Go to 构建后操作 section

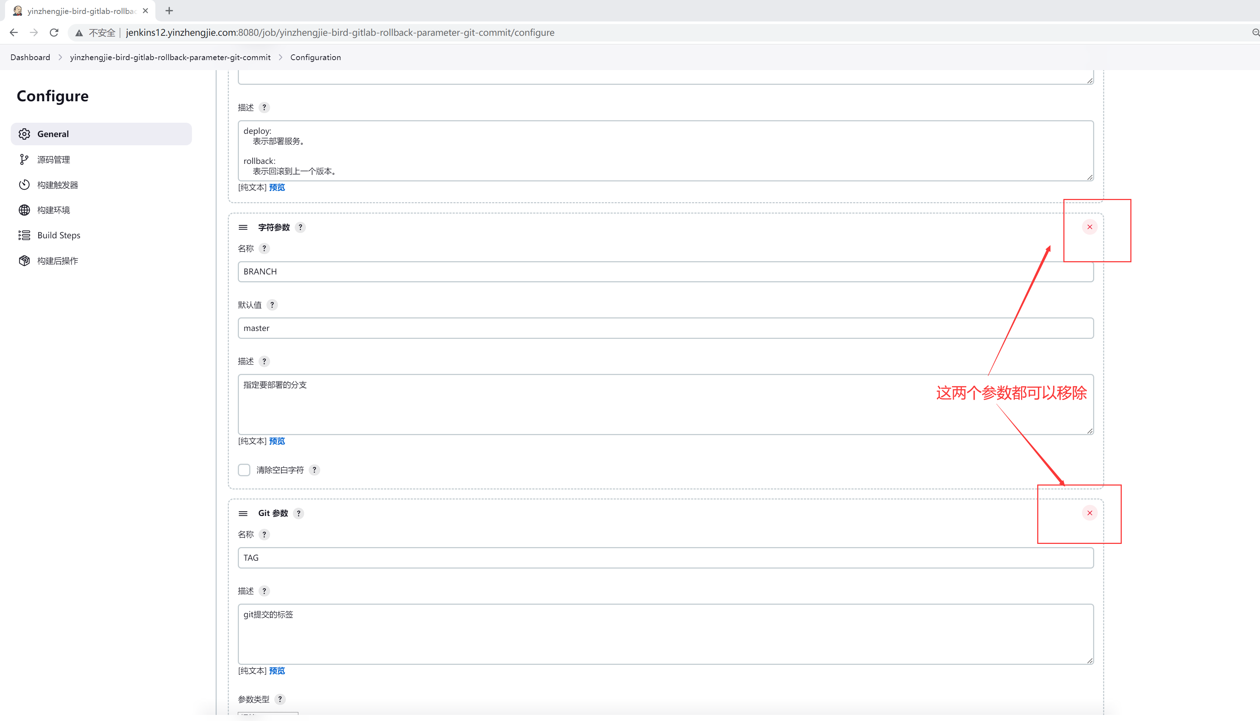(x=58, y=261)
